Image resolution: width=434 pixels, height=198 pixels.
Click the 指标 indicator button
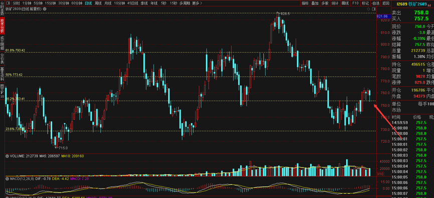(x=305, y=3)
